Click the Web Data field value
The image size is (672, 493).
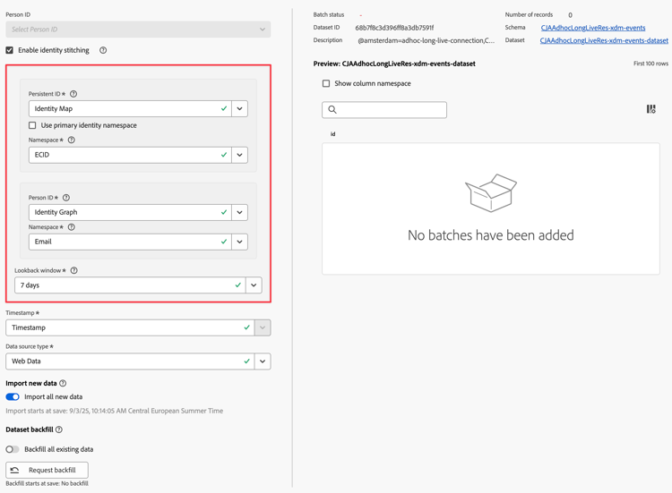(26, 361)
